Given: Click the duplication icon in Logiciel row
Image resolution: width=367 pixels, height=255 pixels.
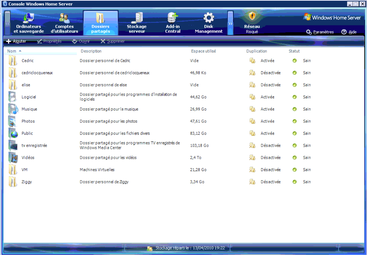Looking at the screenshot, I should (252, 97).
